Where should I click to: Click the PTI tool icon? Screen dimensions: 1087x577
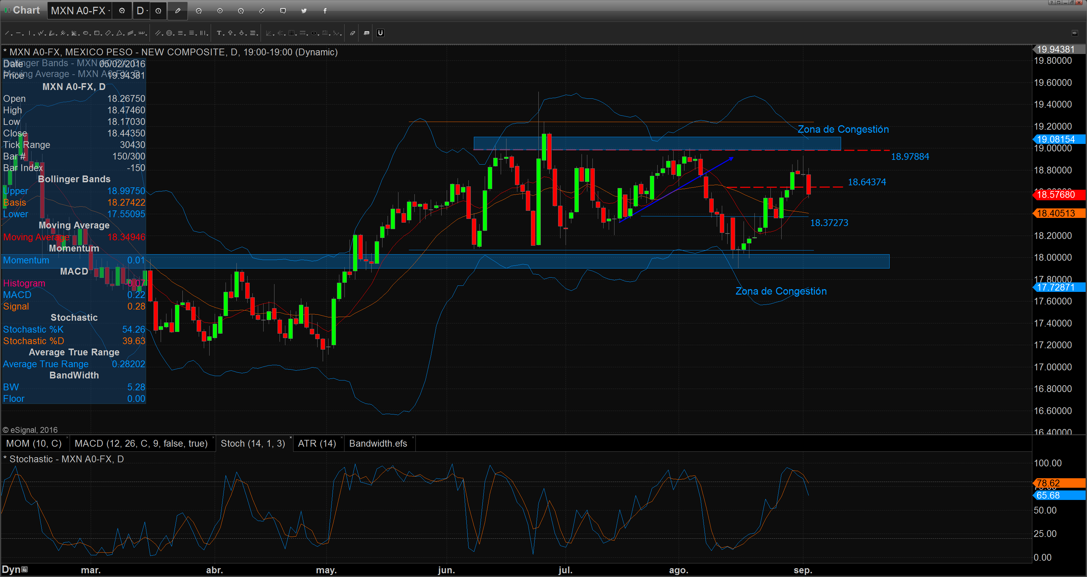[x=325, y=33]
